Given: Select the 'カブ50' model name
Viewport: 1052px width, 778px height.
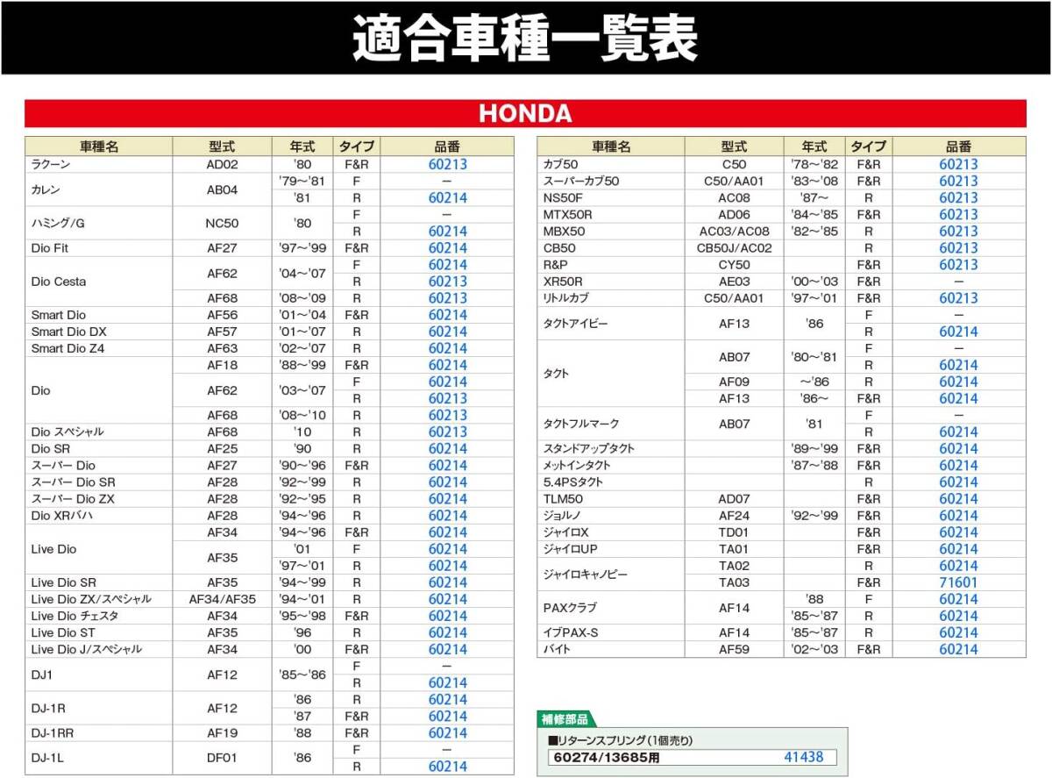Looking at the screenshot, I should coord(561,164).
